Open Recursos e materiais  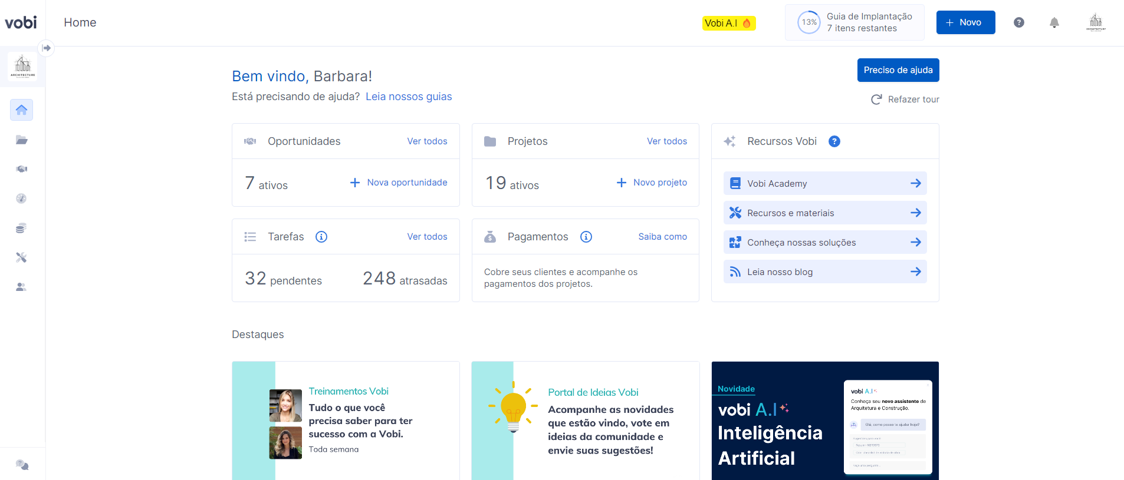pyautogui.click(x=825, y=213)
